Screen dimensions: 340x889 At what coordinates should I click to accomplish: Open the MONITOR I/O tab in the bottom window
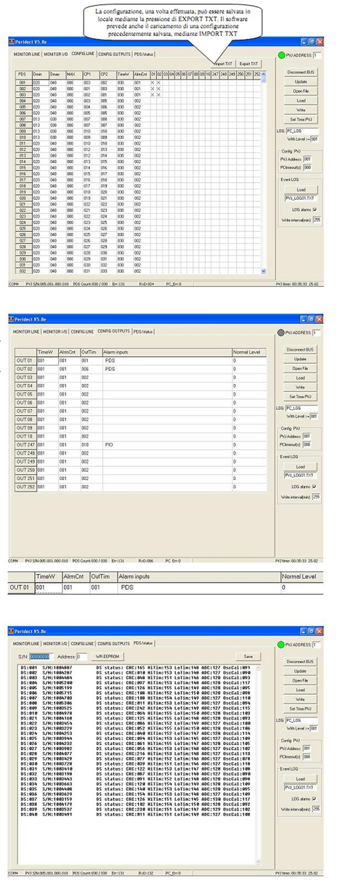(x=55, y=643)
